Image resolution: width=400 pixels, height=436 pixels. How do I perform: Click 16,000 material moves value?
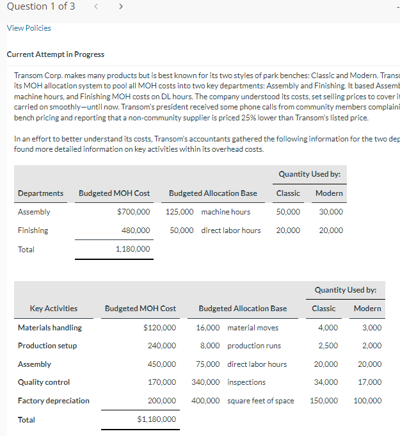click(x=208, y=328)
